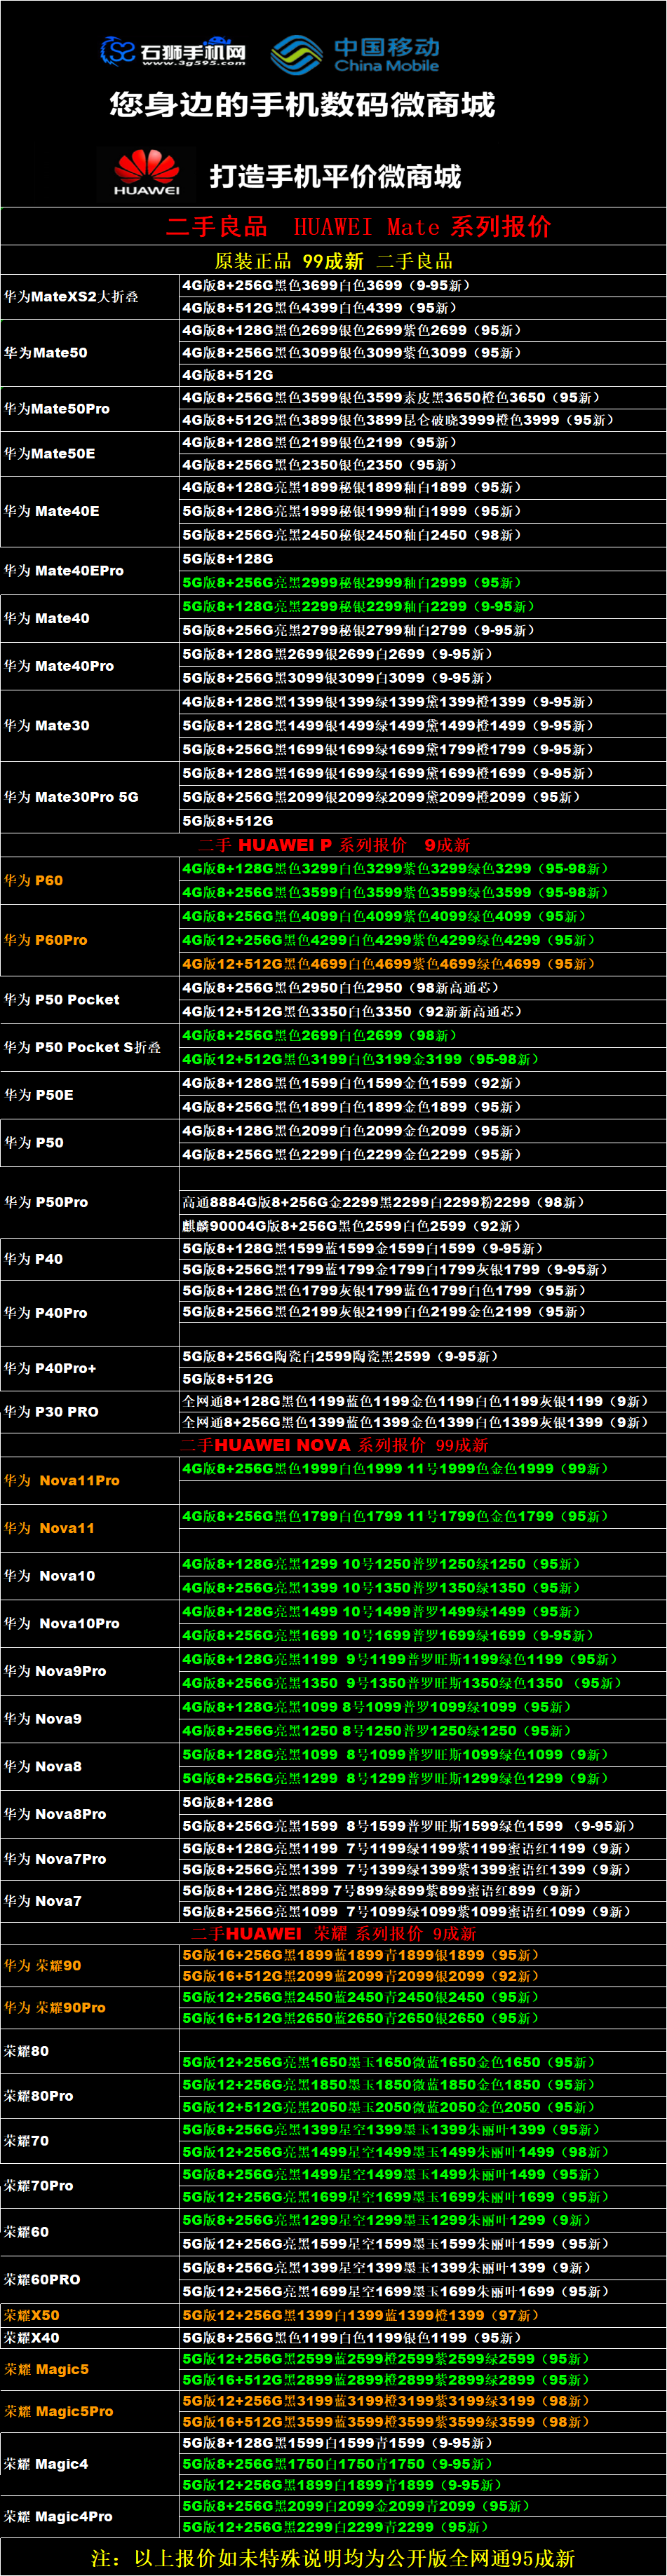Select the orange "华为 荣耀90" model cell

pos(90,1966)
